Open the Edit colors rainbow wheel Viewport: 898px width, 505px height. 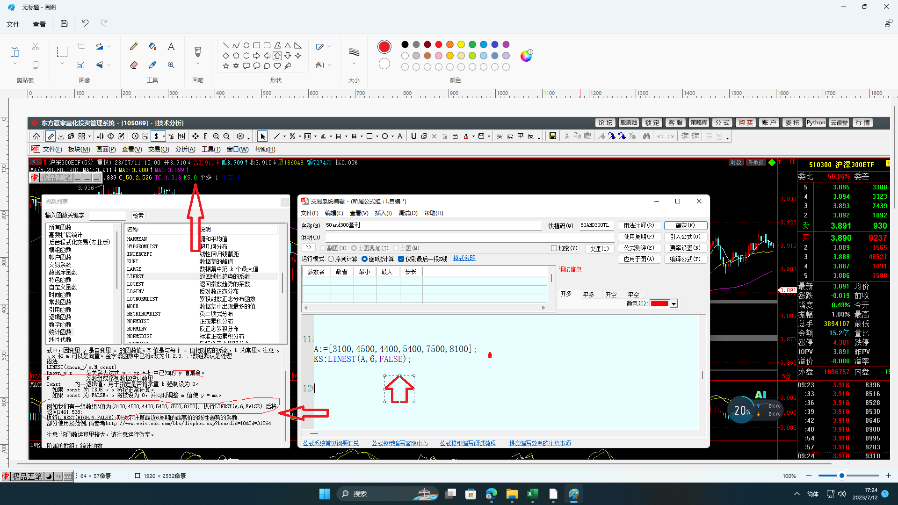tap(527, 56)
